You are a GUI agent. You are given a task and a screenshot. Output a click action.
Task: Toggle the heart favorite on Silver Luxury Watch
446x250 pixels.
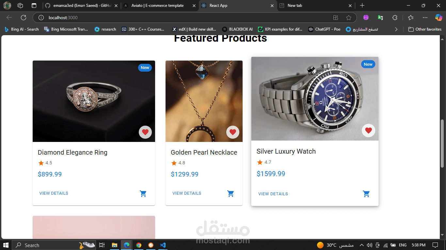pos(369,131)
